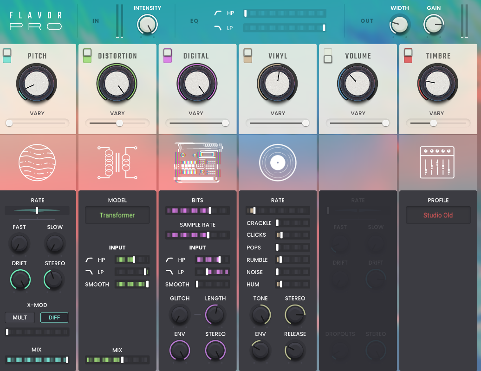Click the Distortion Vary slider handle
481x371 pixels.
[x=120, y=123]
